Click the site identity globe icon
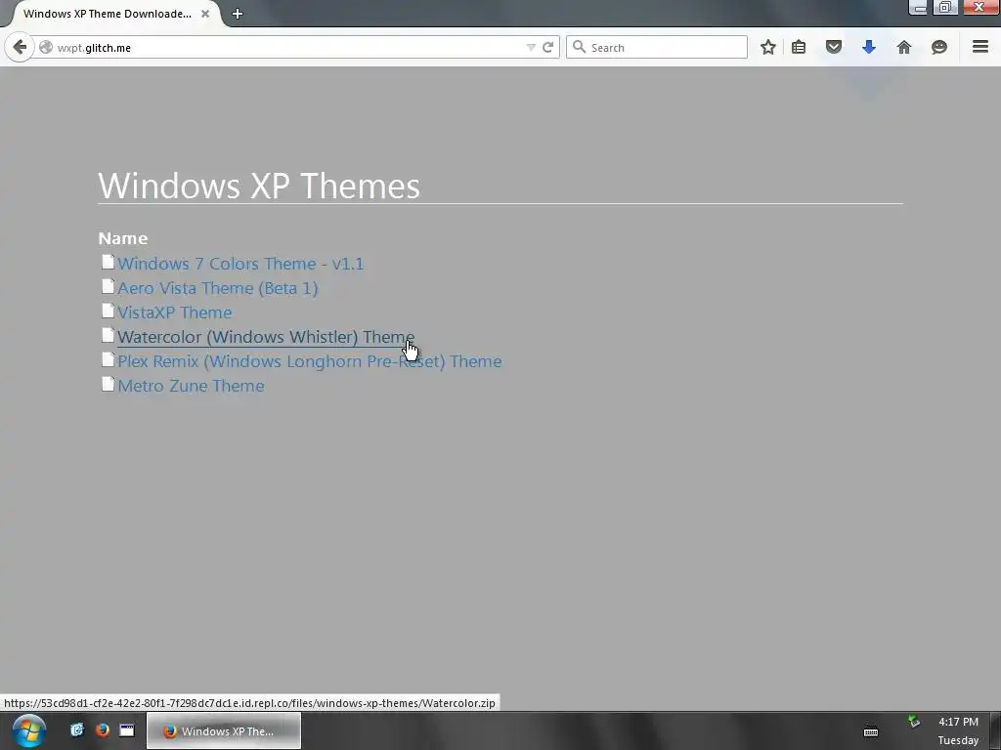Screen dimensions: 1001x750 (x=46, y=47)
